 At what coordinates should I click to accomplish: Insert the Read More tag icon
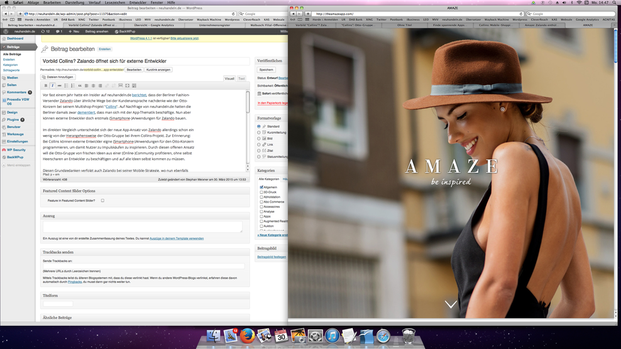tap(121, 85)
